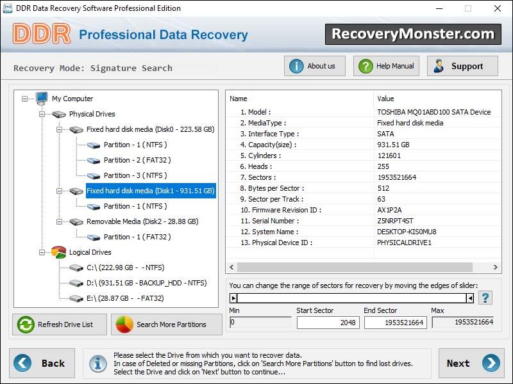Select Partition - 2 ( FAT32 )
513x384 pixels.
point(137,160)
